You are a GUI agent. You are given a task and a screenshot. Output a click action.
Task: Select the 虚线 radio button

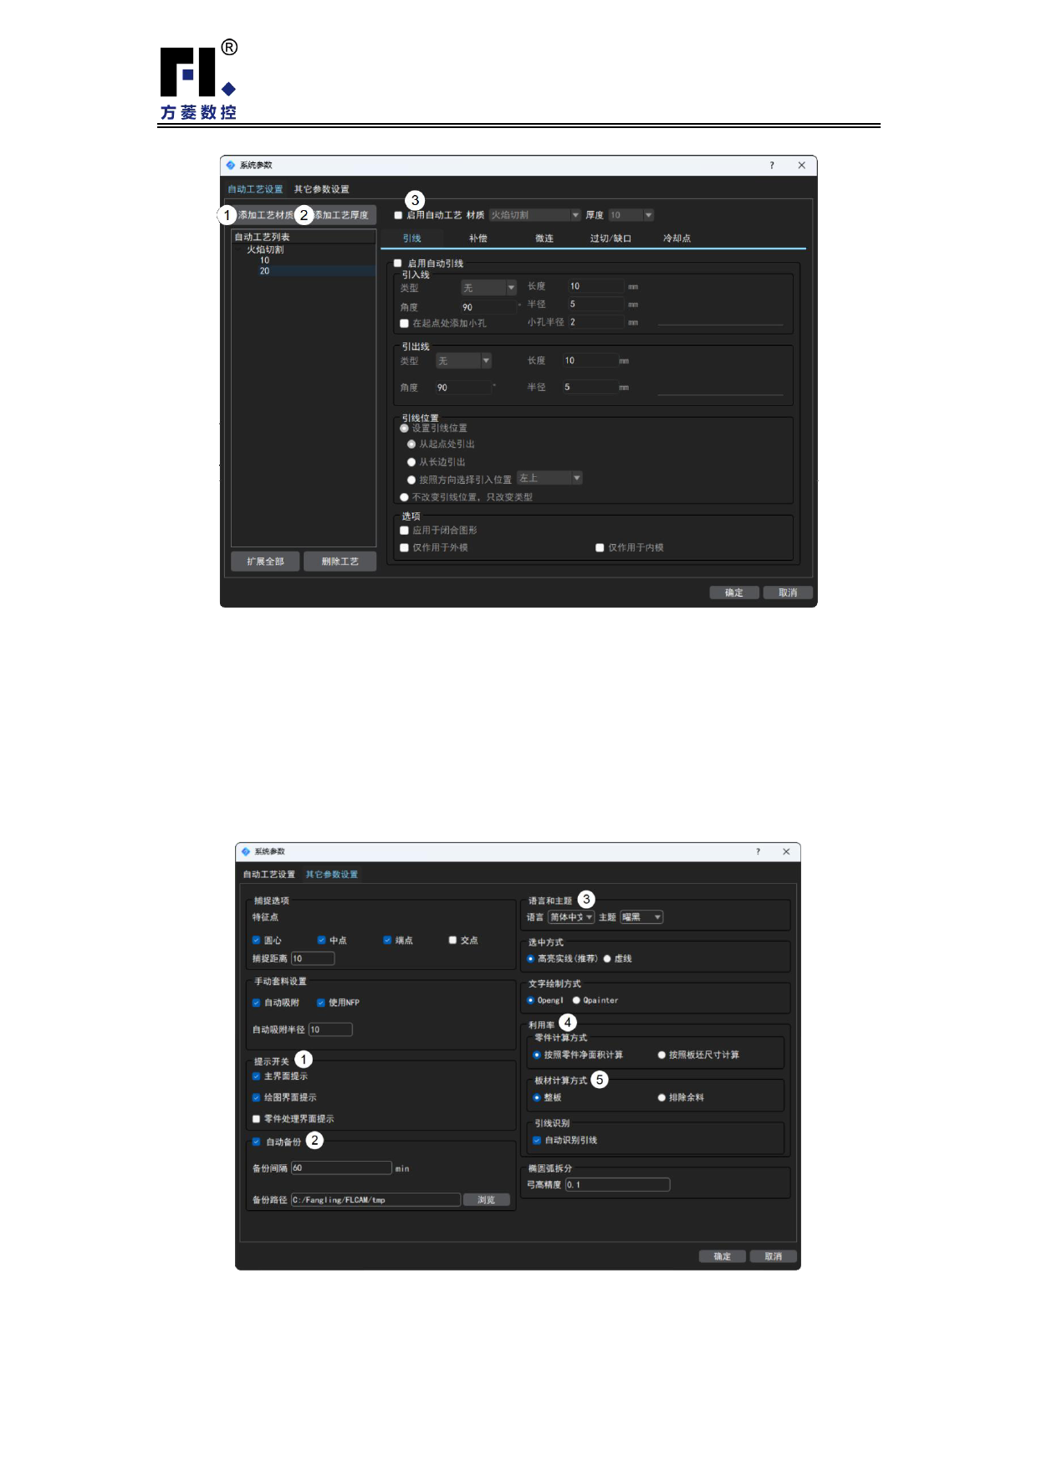pos(607,959)
